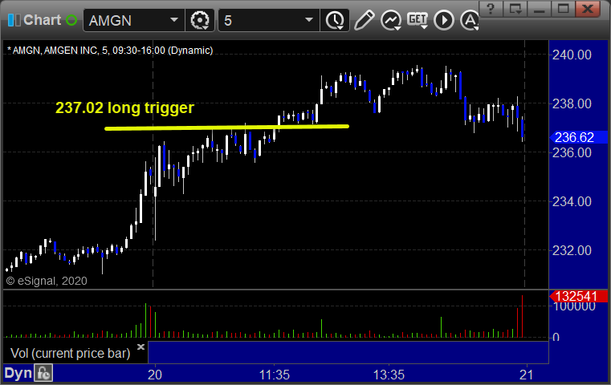Image resolution: width=611 pixels, height=385 pixels.
Task: Start bar replay play button
Action: click(444, 20)
